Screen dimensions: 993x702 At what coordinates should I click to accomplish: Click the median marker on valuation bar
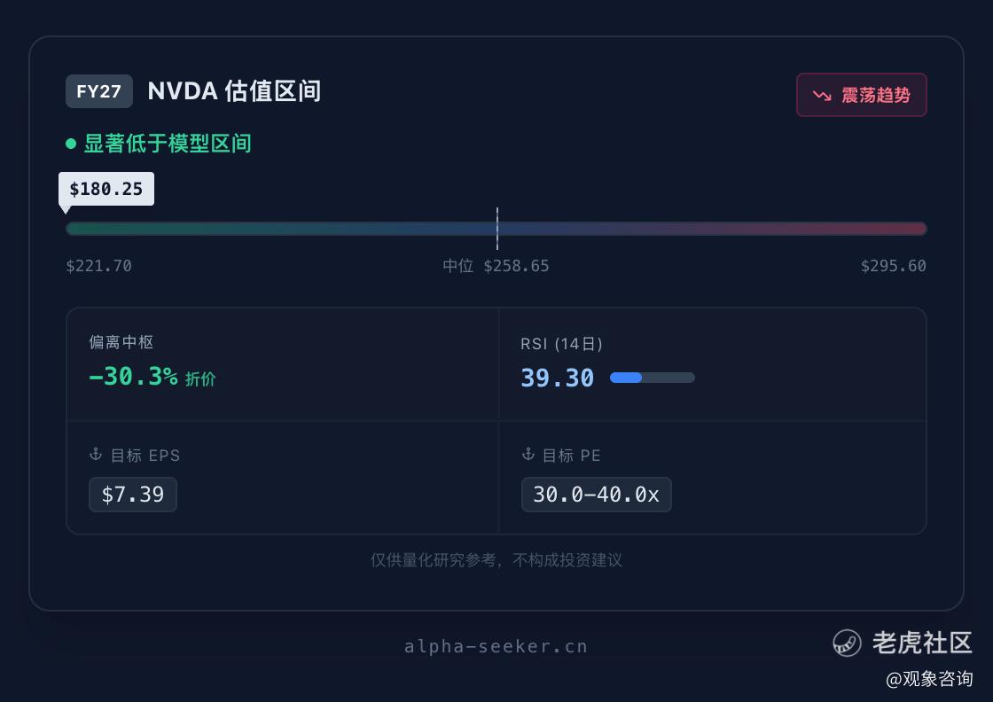497,229
